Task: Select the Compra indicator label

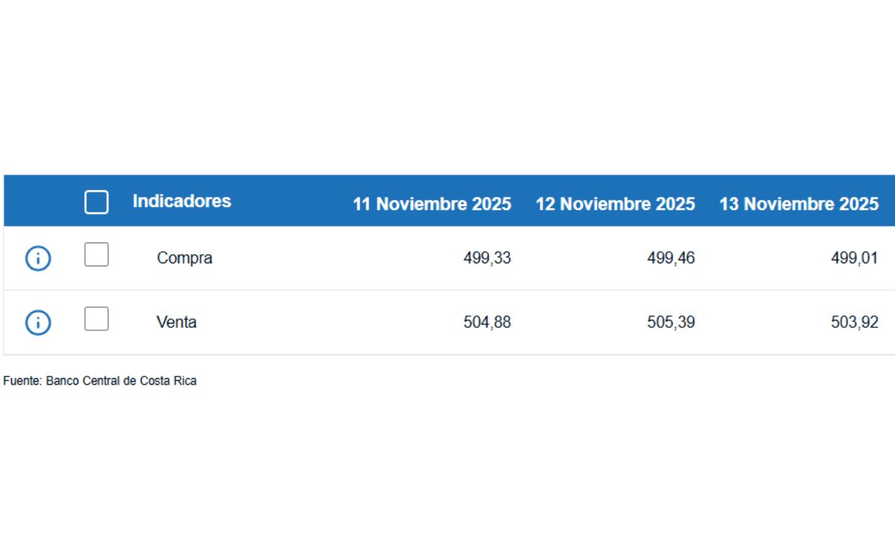Action: point(184,258)
